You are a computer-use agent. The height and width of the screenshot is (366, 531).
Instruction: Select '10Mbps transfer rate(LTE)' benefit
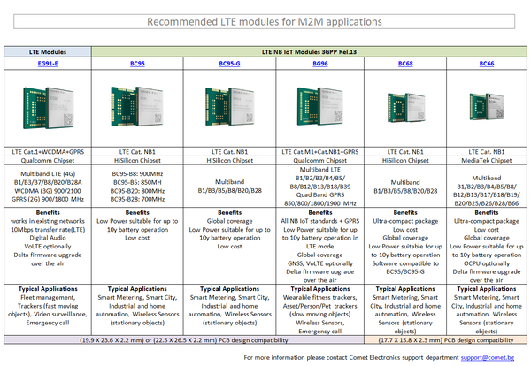click(48, 229)
